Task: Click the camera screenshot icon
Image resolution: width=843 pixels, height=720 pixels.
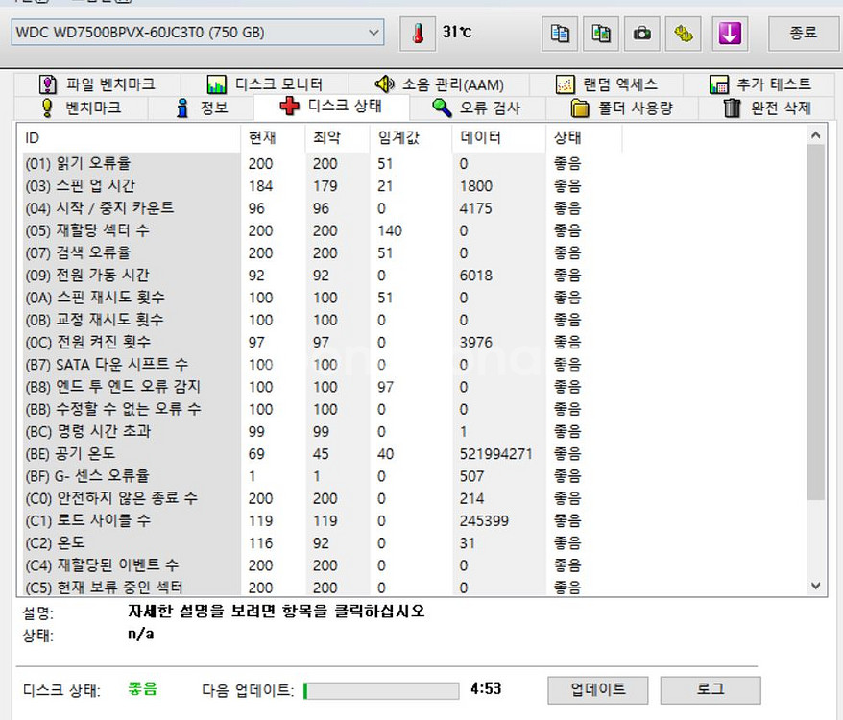Action: coord(642,34)
